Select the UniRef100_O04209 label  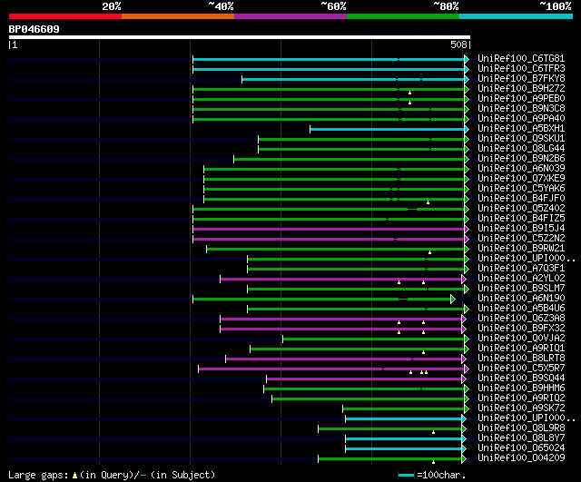(521, 458)
